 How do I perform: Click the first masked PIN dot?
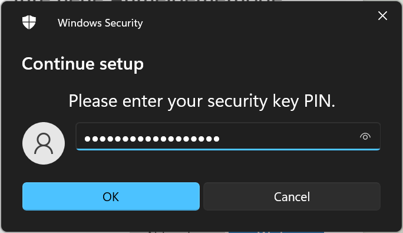click(87, 139)
